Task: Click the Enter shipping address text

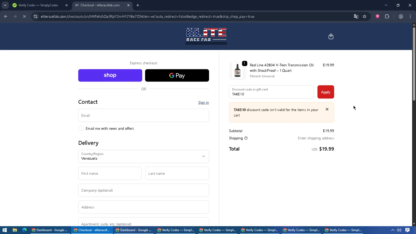Action: pos(316,138)
